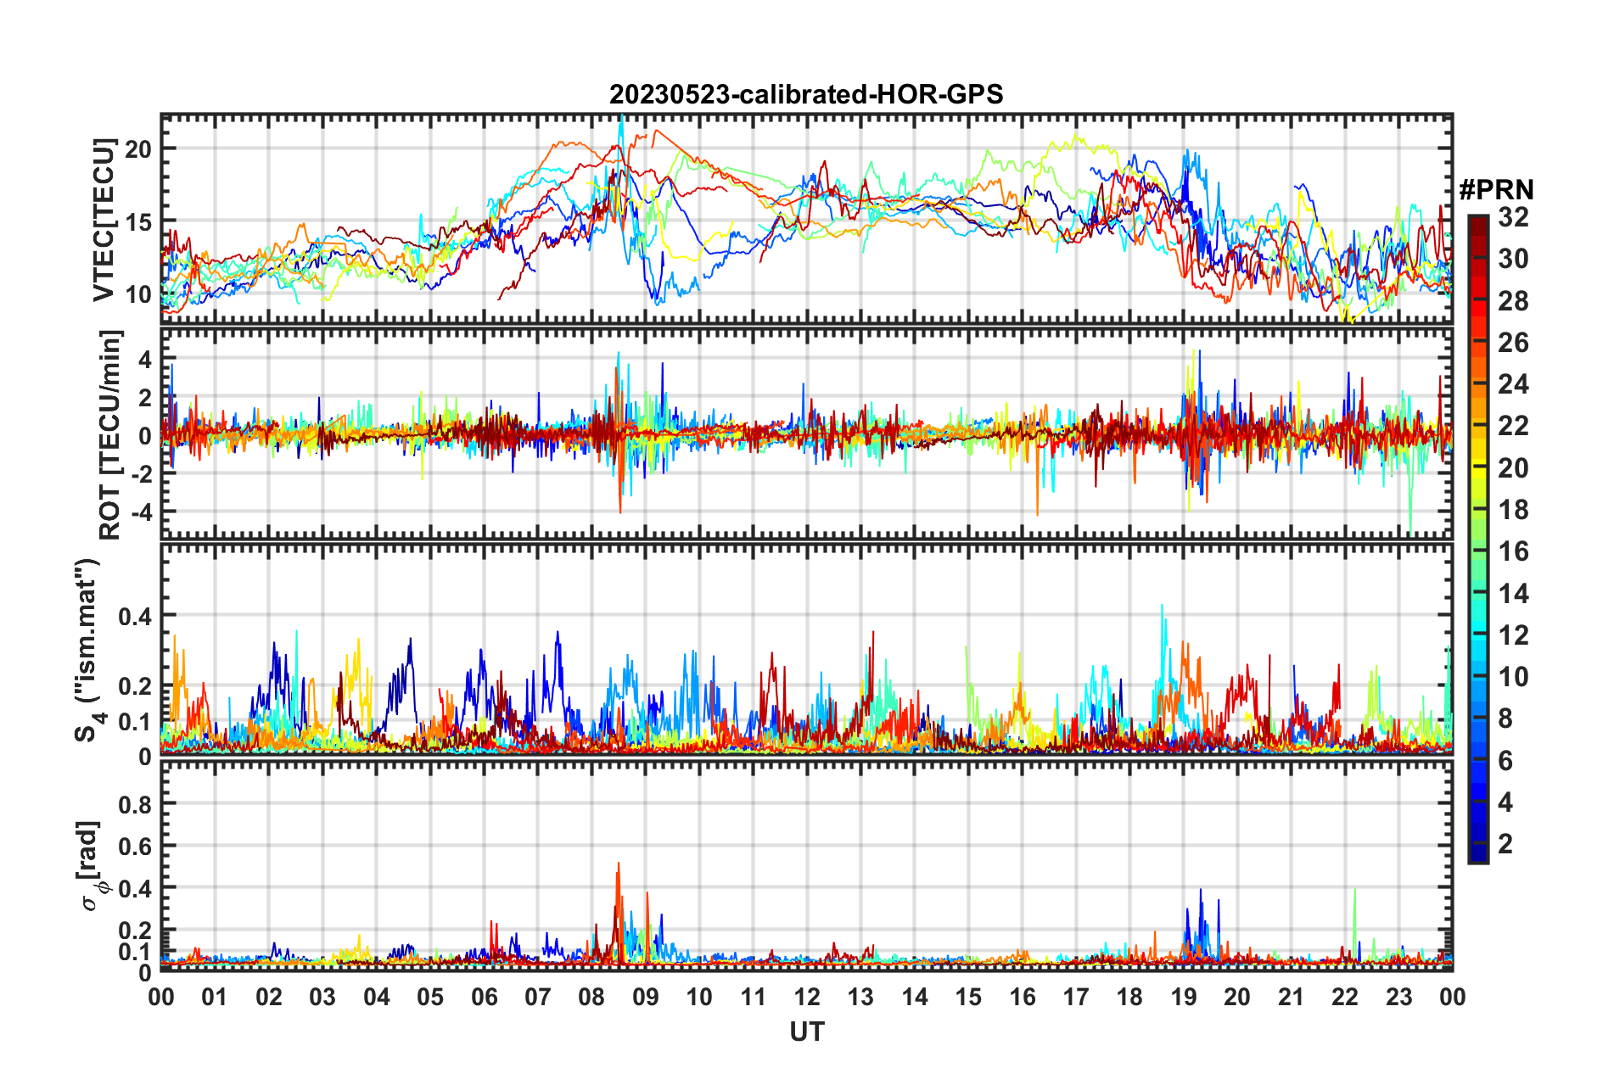Click the VTEC time series plot area
This screenshot has width=1614, height=1079.
point(806,218)
